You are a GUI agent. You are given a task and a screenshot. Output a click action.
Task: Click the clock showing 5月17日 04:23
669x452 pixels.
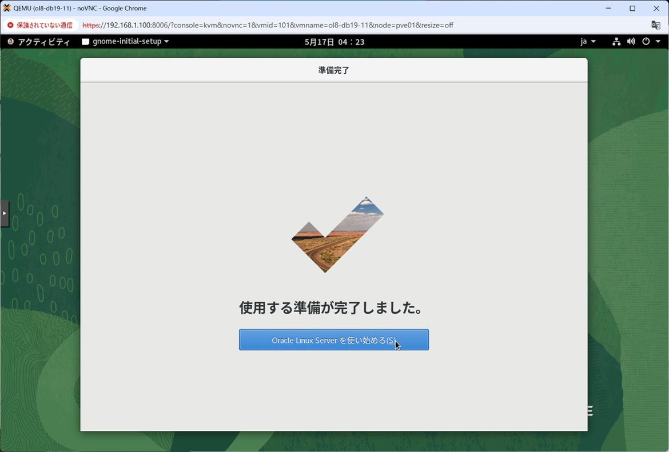[x=334, y=42]
